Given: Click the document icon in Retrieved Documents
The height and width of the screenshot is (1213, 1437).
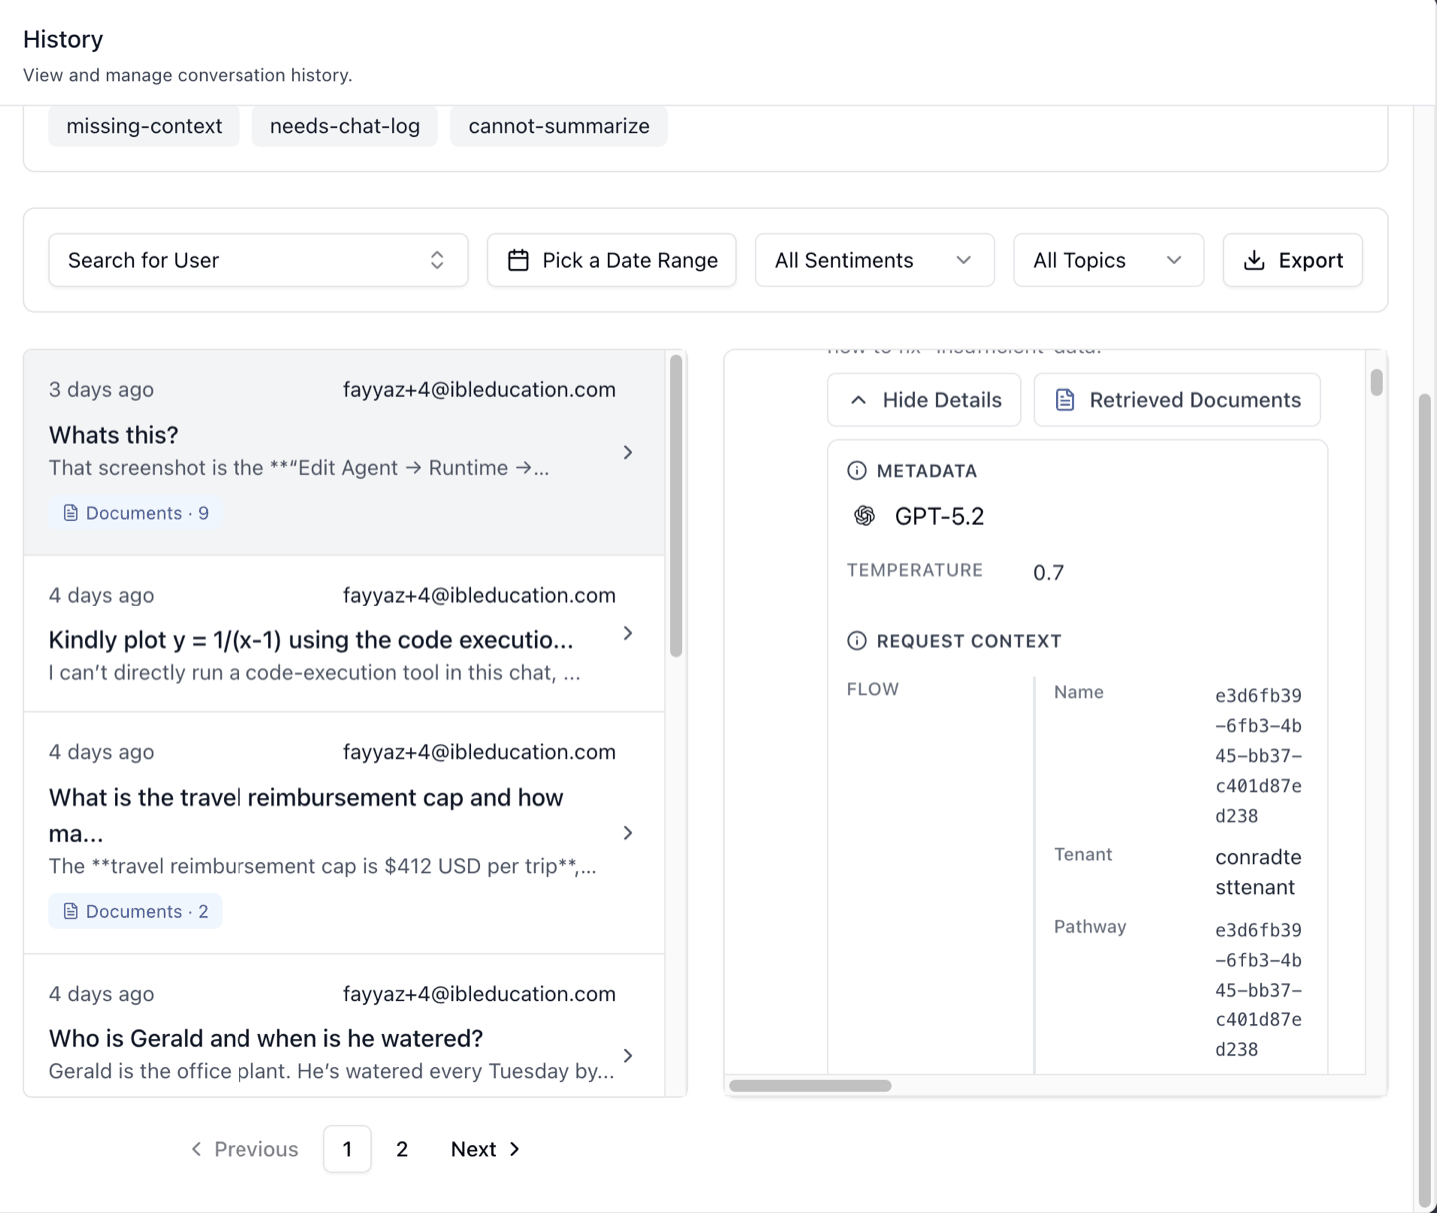Looking at the screenshot, I should coord(1065,400).
